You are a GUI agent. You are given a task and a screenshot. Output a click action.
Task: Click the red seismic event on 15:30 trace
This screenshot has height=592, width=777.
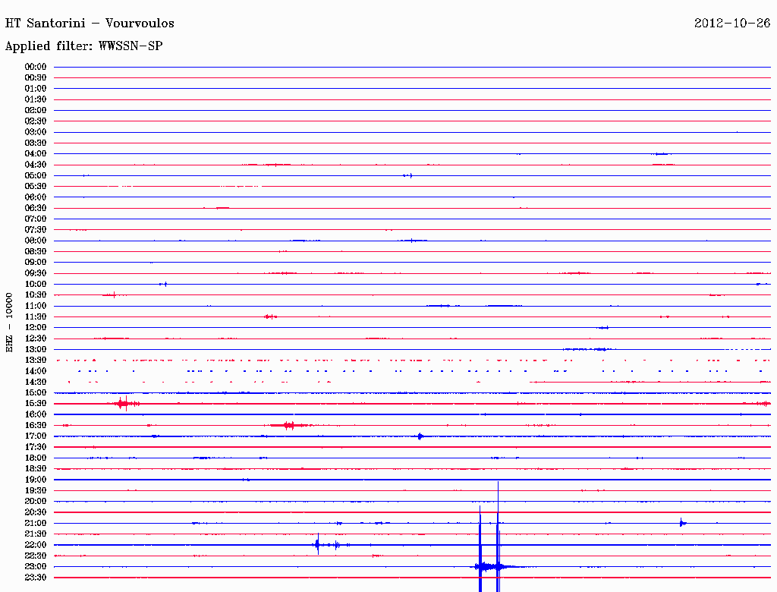[124, 404]
